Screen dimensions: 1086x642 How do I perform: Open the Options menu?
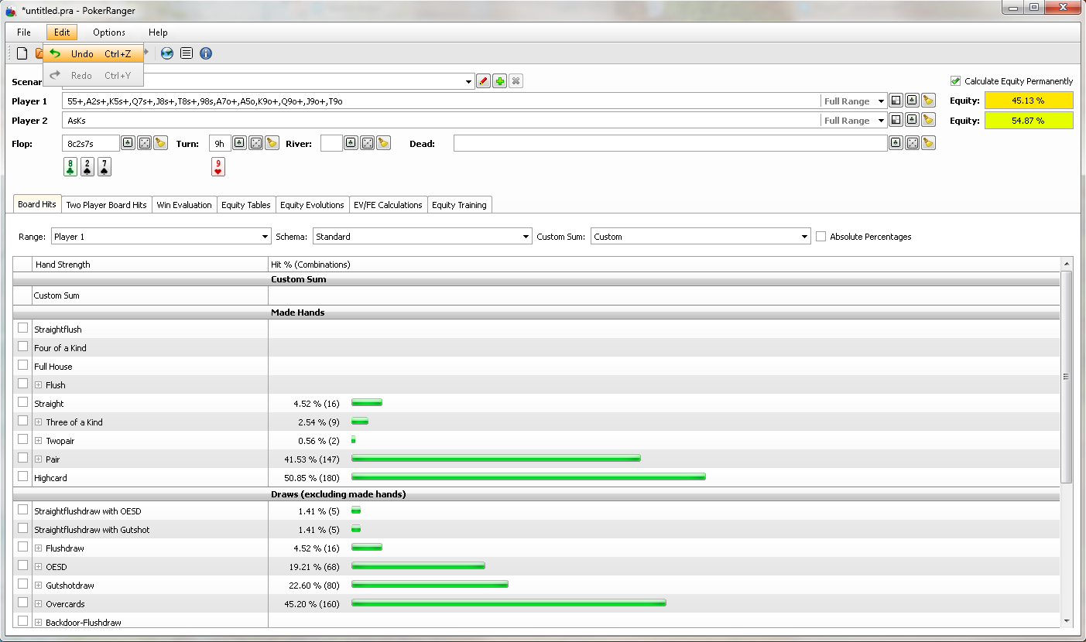pyautogui.click(x=109, y=32)
